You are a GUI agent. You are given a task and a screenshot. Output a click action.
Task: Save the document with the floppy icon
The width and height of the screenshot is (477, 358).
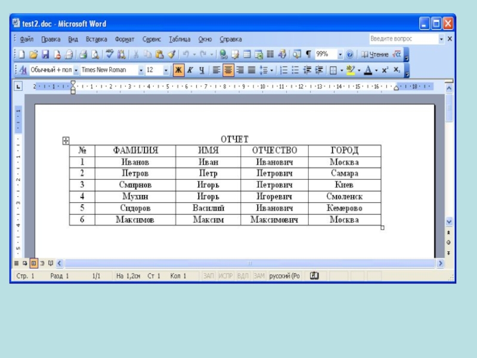45,54
